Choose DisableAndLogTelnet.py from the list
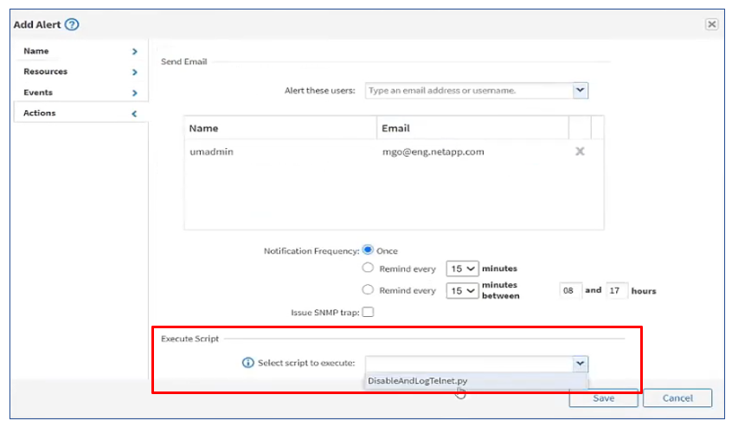Image resolution: width=738 pixels, height=427 pixels. (x=418, y=380)
